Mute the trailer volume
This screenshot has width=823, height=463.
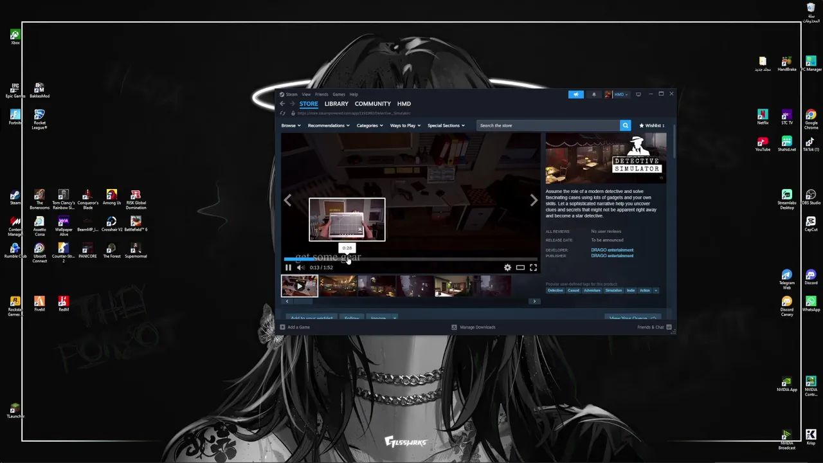(x=300, y=268)
